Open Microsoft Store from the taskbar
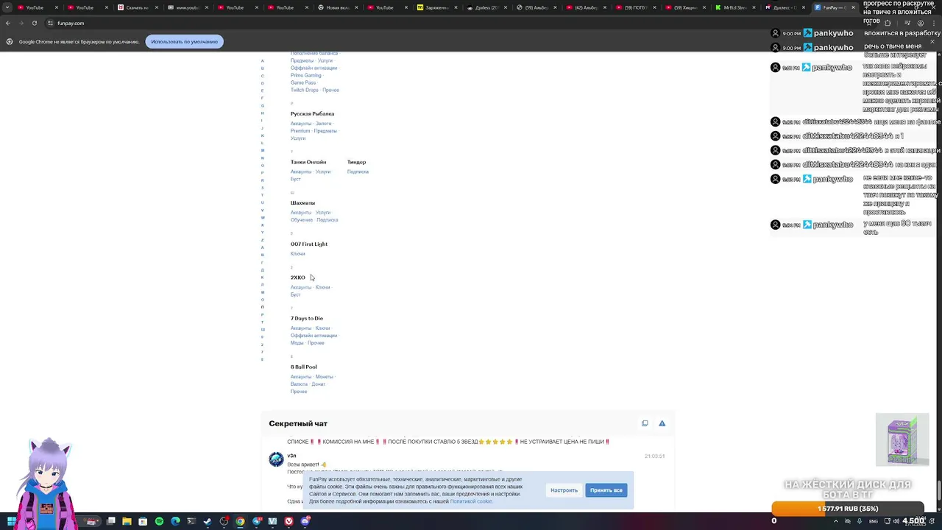 pyautogui.click(x=143, y=521)
